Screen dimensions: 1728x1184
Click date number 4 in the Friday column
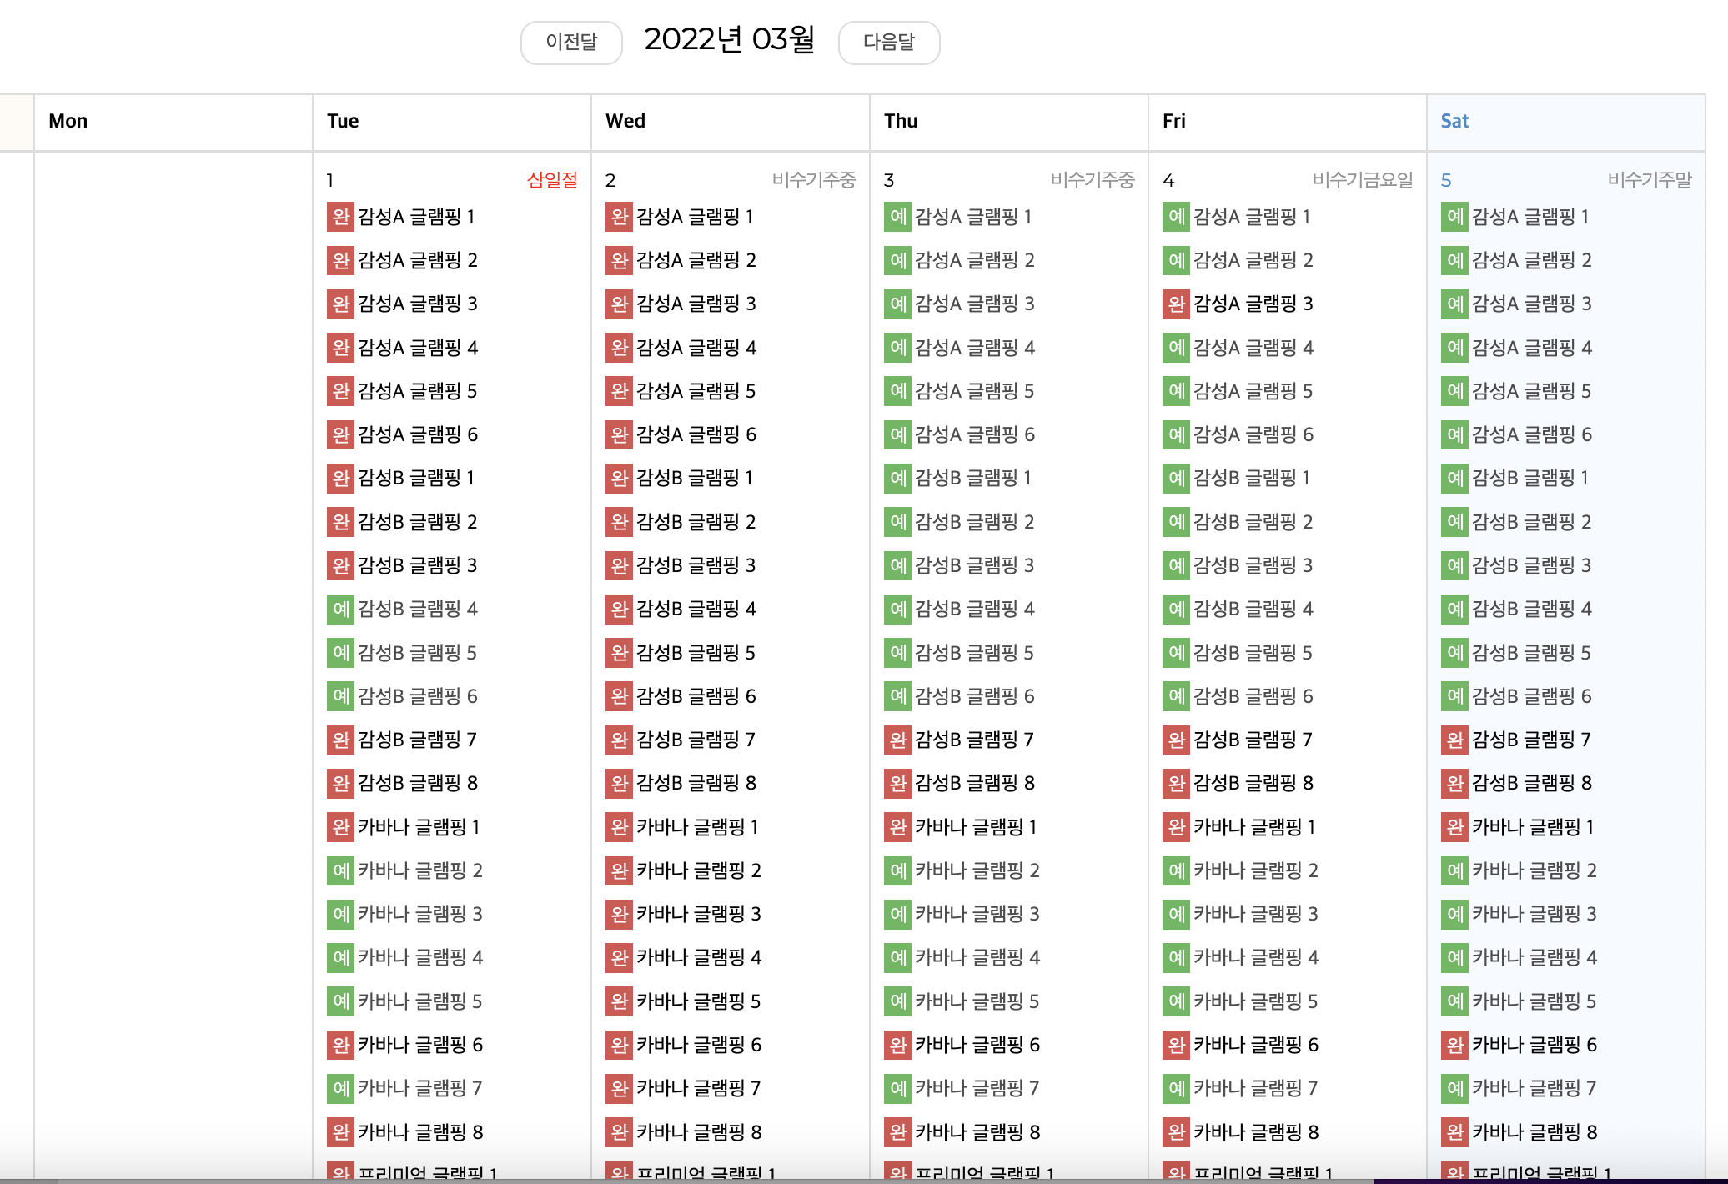(1168, 181)
